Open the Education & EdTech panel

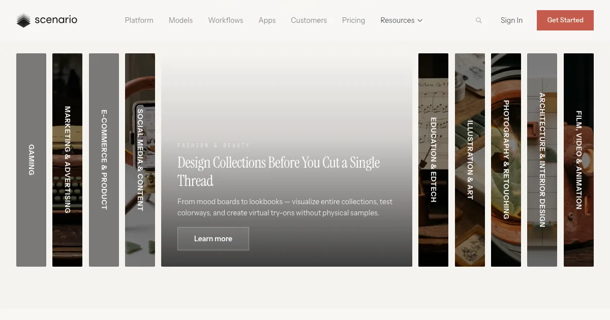click(433, 160)
